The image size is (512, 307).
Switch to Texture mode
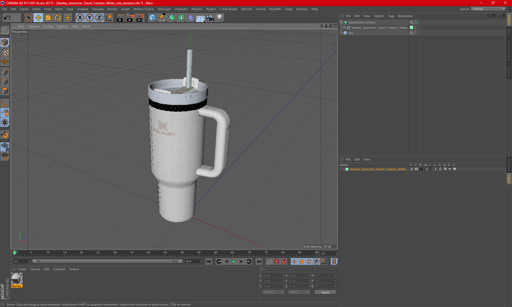(5, 52)
